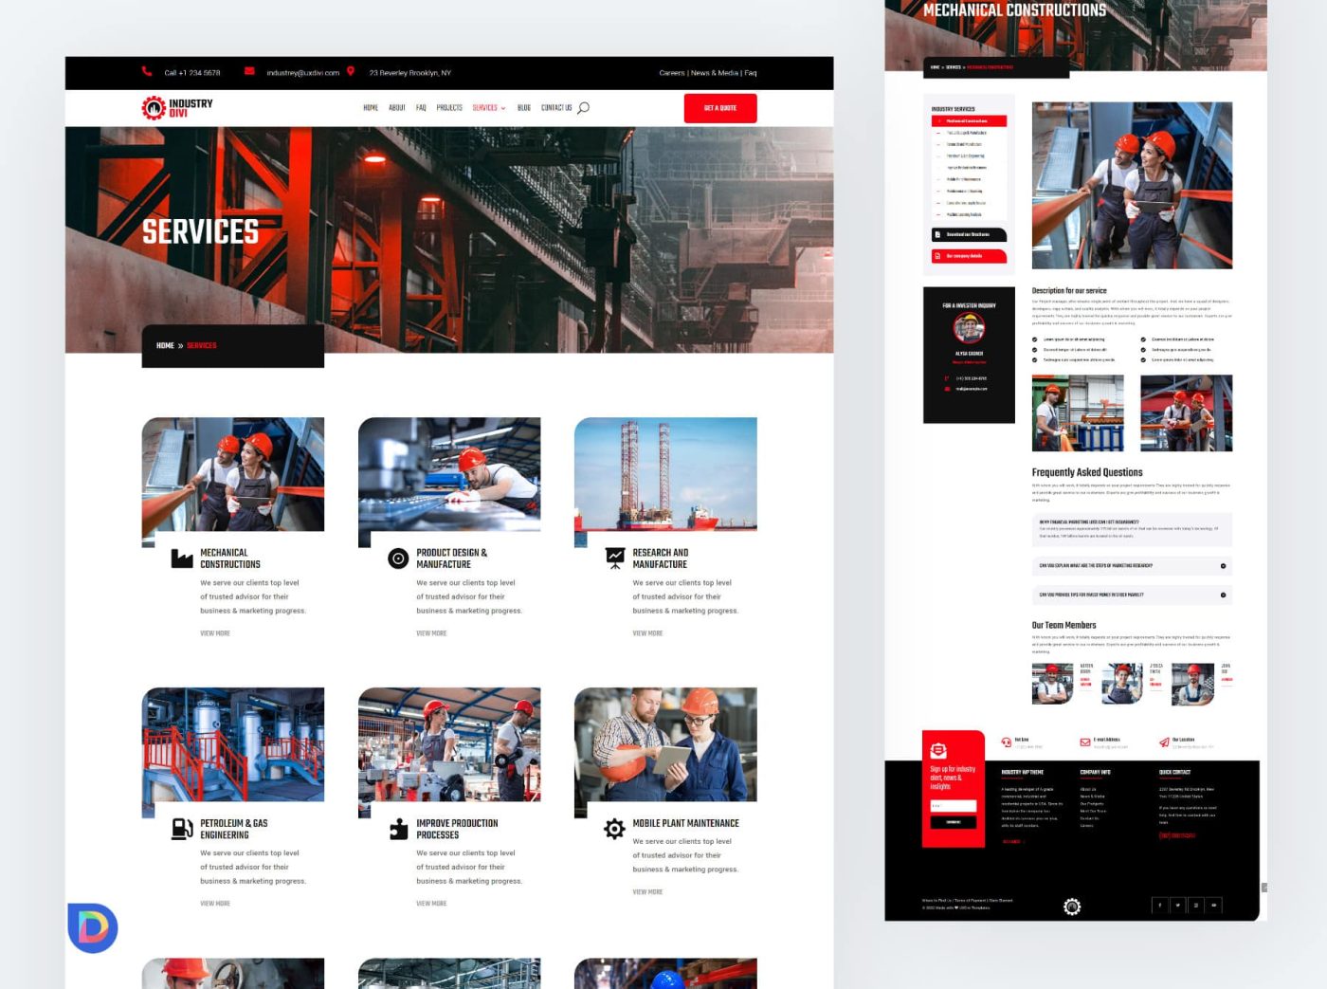Click the Mechanical Constructions card title
The height and width of the screenshot is (989, 1327).
[x=230, y=559]
